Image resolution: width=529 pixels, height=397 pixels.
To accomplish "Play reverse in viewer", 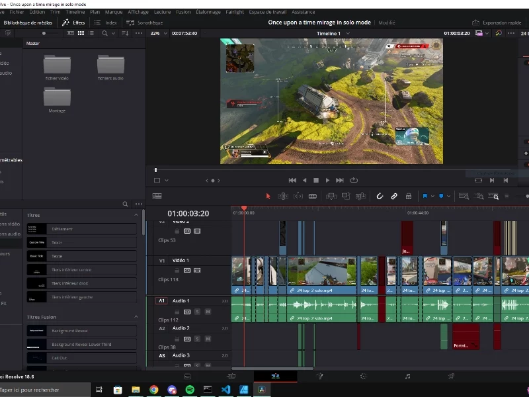I will [304, 180].
